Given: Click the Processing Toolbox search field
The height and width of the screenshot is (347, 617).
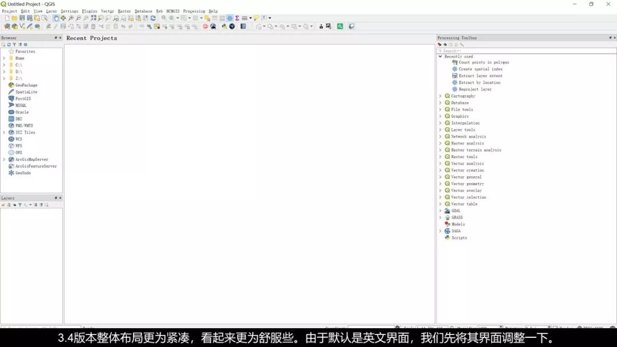Looking at the screenshot, I should tap(527, 51).
